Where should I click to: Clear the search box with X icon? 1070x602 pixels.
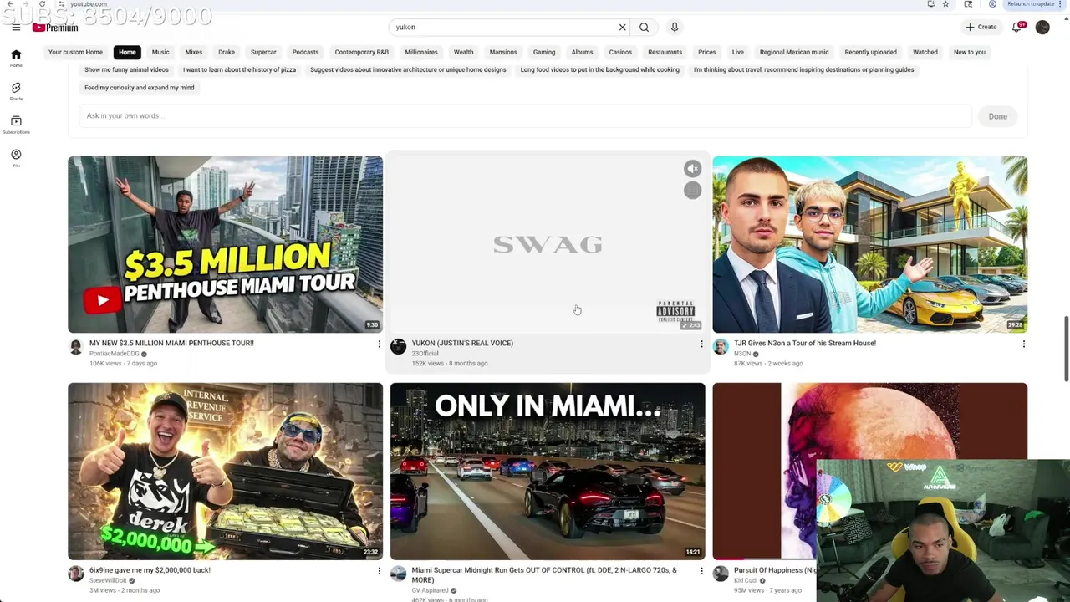pos(622,28)
